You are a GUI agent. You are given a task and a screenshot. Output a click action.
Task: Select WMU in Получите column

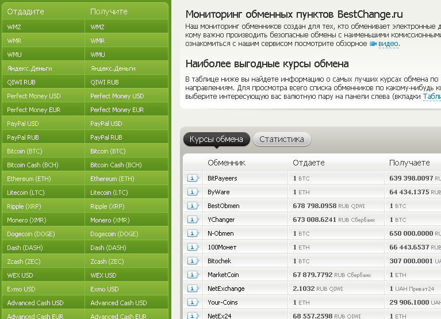[126, 54]
